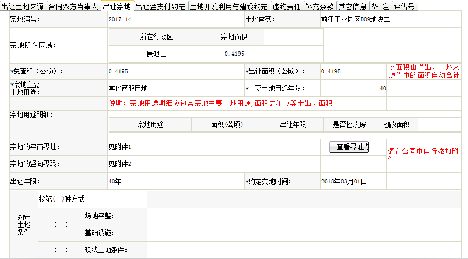Click the 宗地编号 field showing 2017-14
Screen dimensions: 468x259
175,20
